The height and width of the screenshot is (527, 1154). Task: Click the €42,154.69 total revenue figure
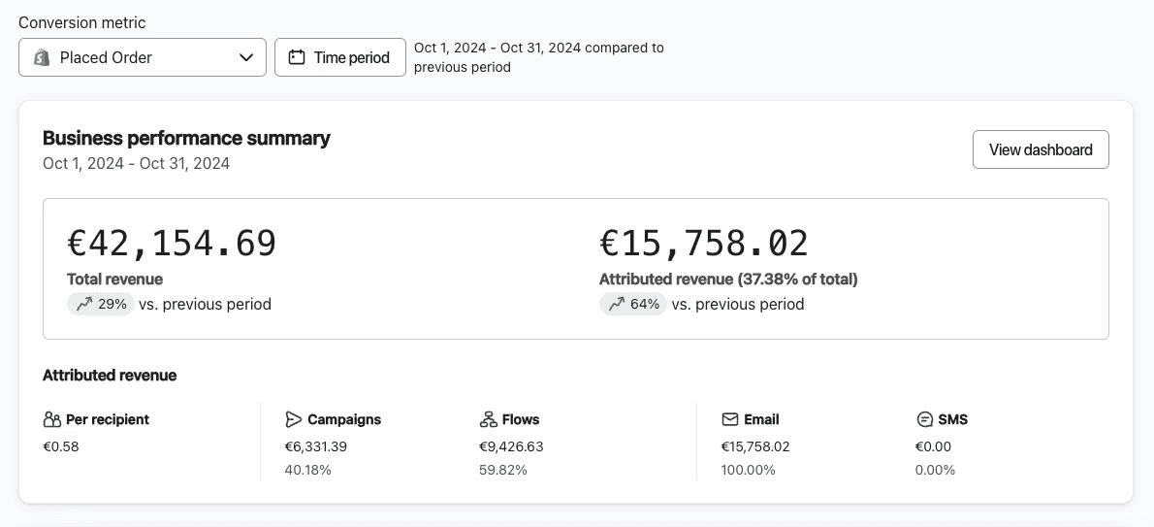(172, 243)
